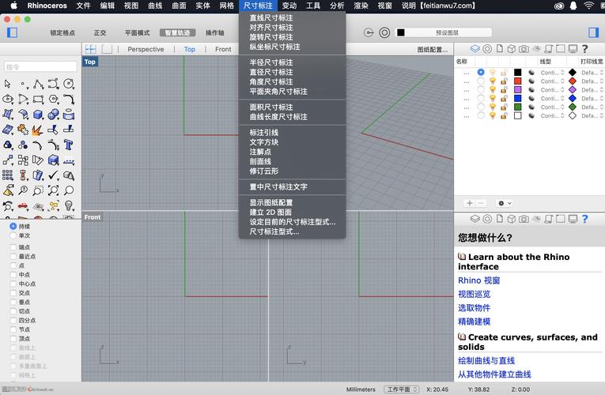The image size is (605, 395).
Task: Click the black checkmark tool icon
Action: pyautogui.click(x=53, y=175)
